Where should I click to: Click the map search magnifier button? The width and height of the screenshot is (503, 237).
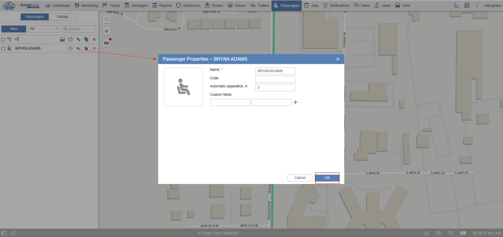(x=106, y=19)
